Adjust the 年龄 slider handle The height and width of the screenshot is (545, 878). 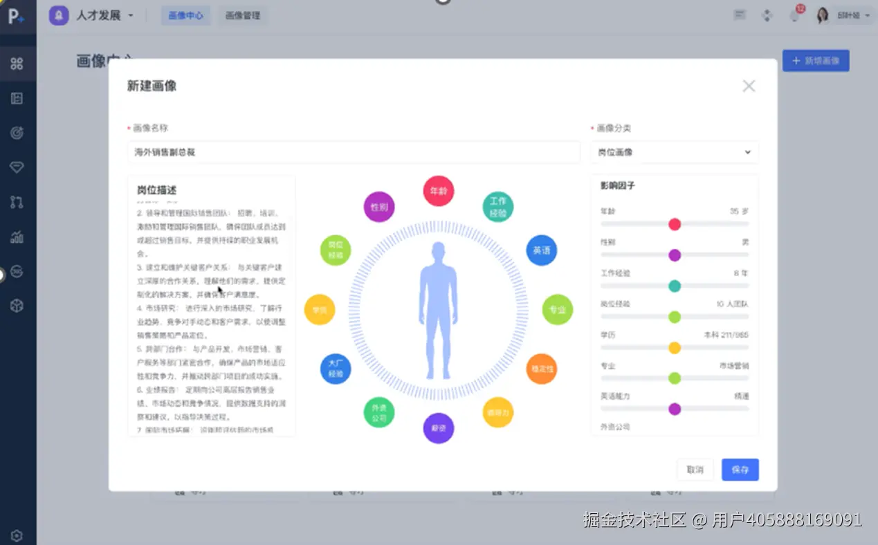click(x=675, y=224)
